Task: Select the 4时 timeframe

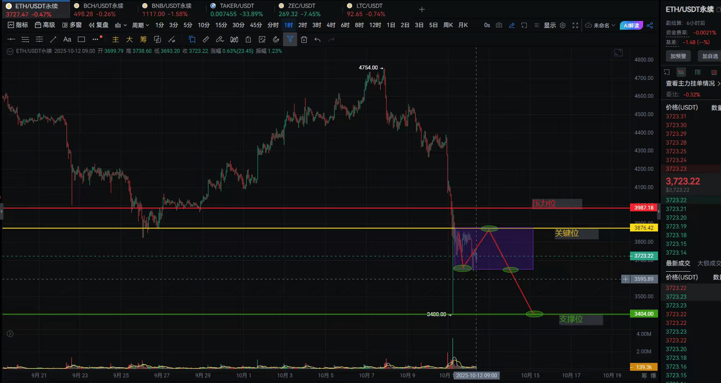Action: (x=331, y=25)
